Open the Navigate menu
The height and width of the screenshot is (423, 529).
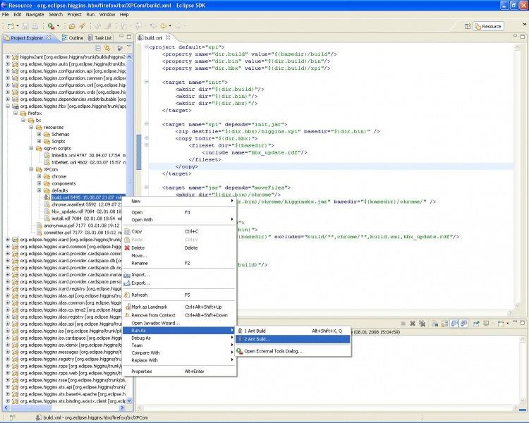35,15
